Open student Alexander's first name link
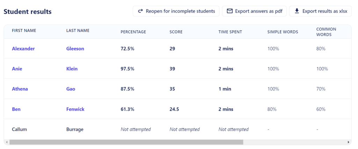The image size is (358, 149). coord(23,49)
